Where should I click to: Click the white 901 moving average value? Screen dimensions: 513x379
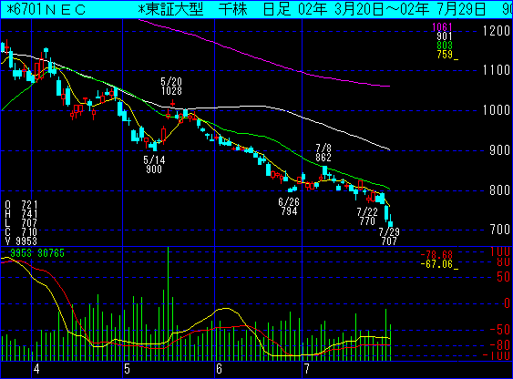point(445,36)
